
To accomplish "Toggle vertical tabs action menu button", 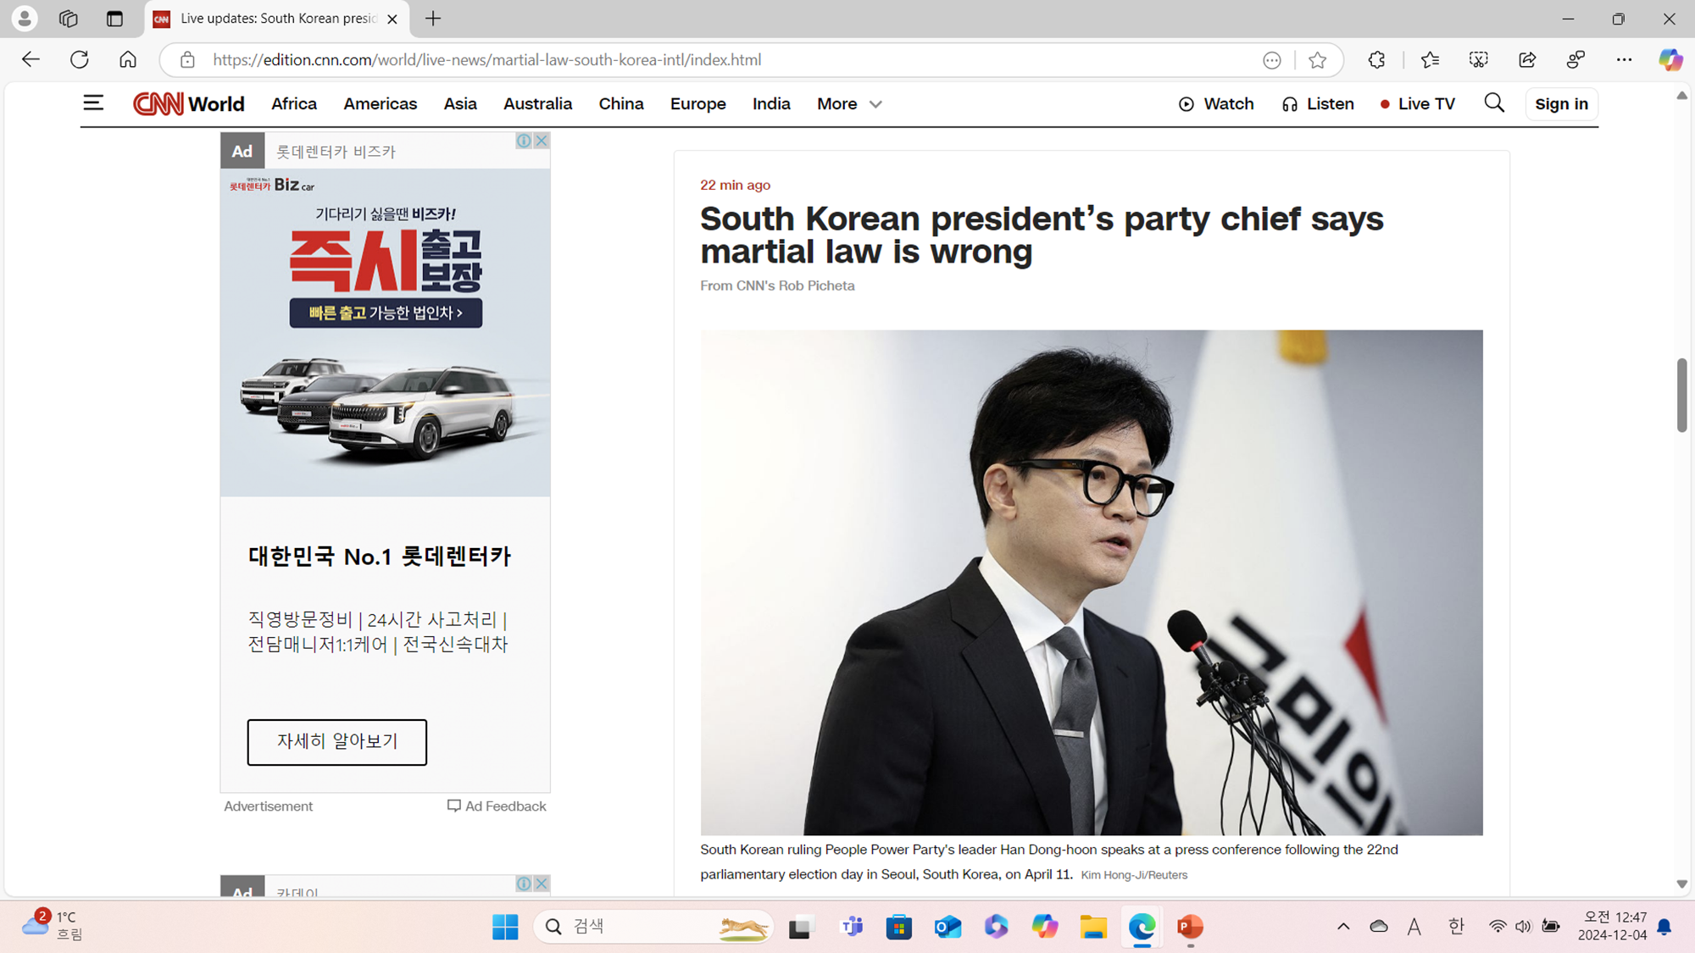I will pos(114,19).
